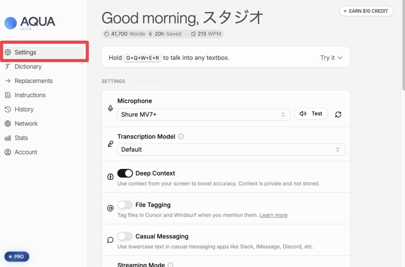This screenshot has height=267, width=405.
Task: Turn on Casual Messaging toggle
Action: [125, 237]
